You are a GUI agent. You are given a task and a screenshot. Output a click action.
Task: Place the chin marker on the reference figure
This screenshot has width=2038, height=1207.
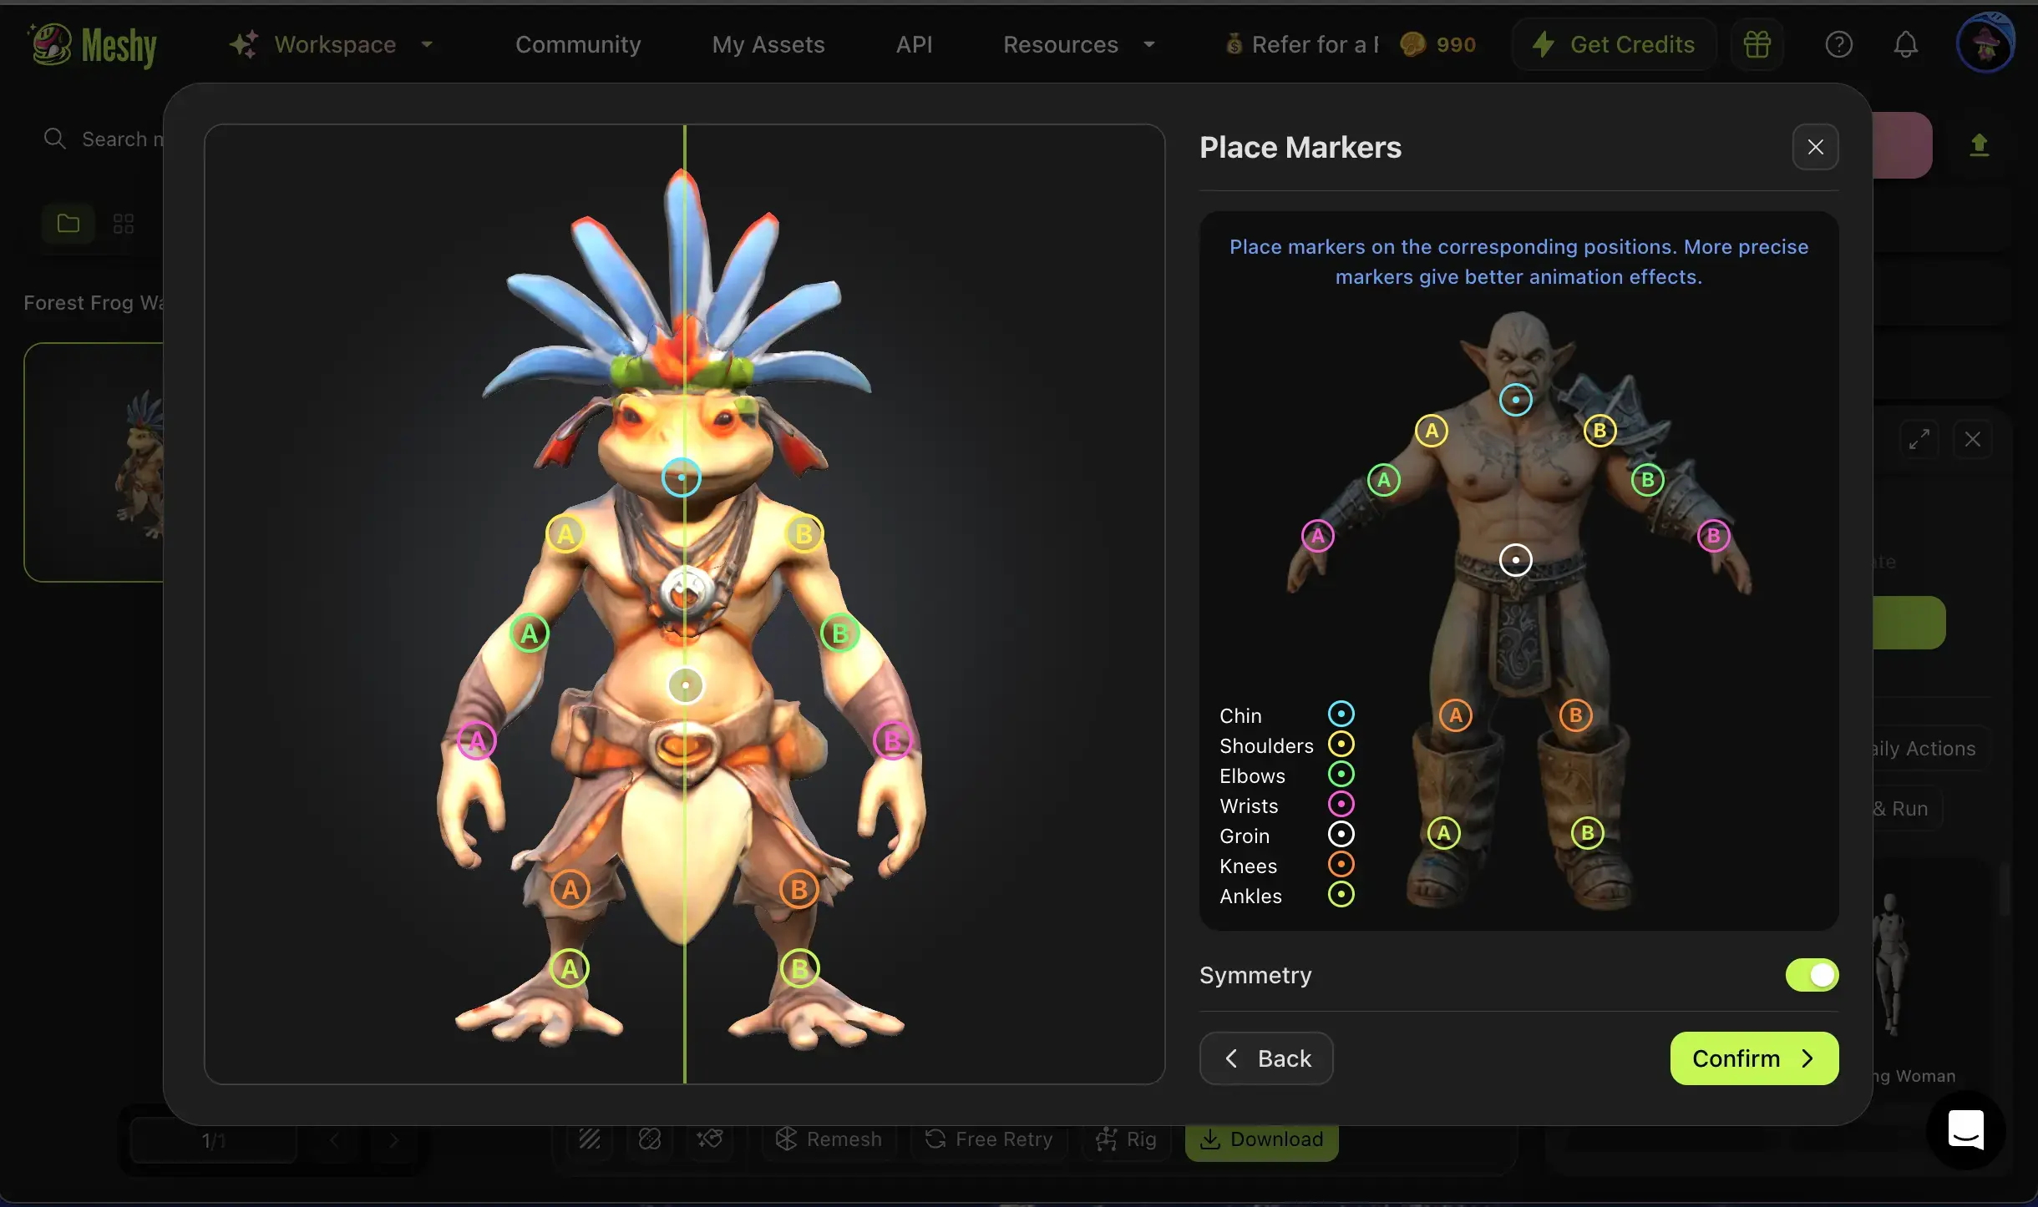[x=1514, y=400]
